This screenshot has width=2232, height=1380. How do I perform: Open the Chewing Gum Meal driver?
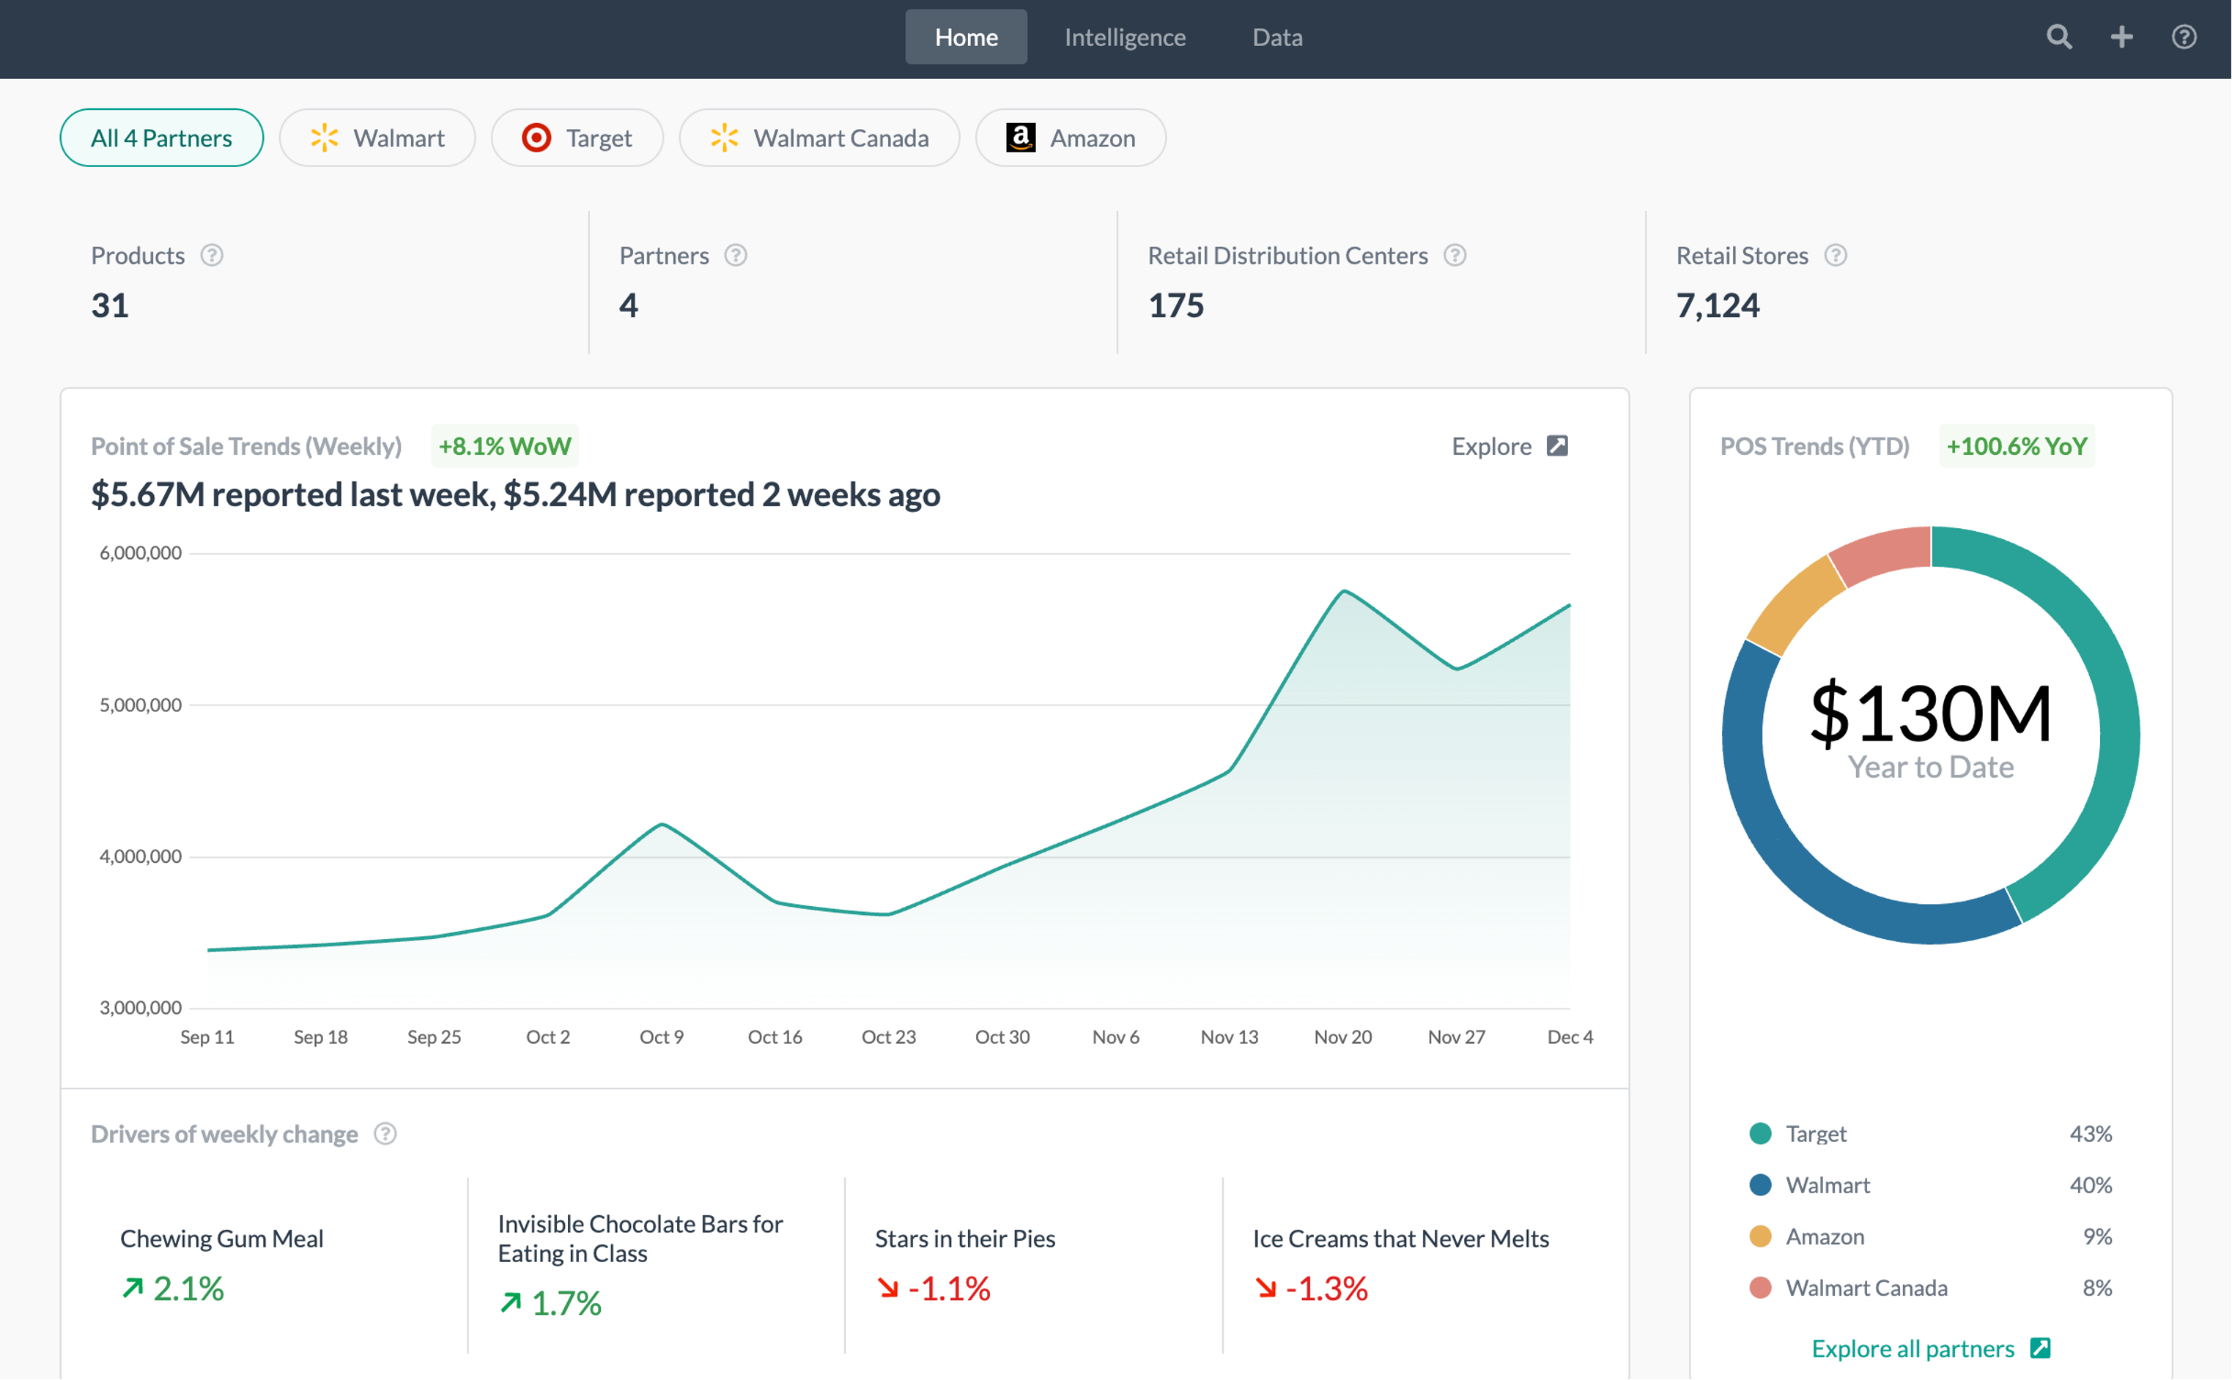click(x=222, y=1239)
